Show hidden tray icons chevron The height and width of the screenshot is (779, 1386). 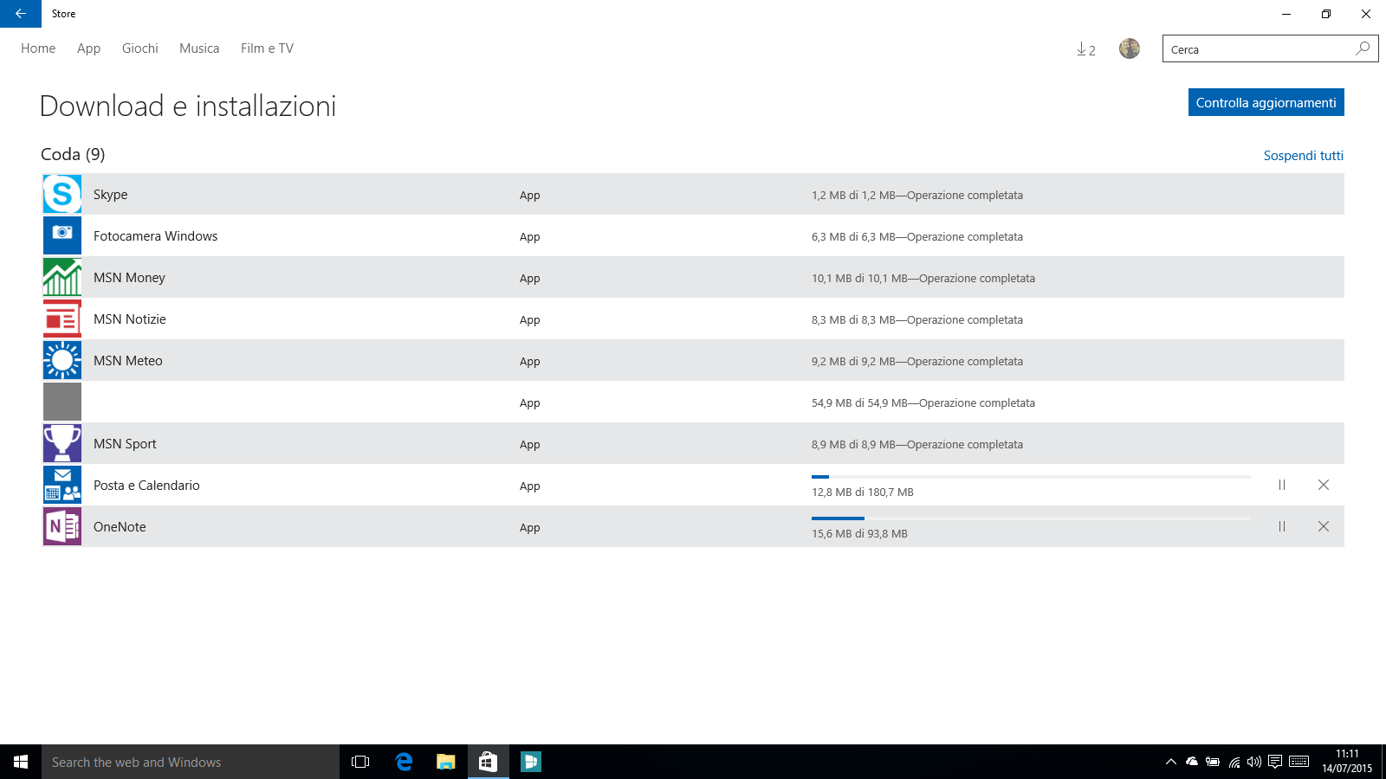click(x=1171, y=762)
